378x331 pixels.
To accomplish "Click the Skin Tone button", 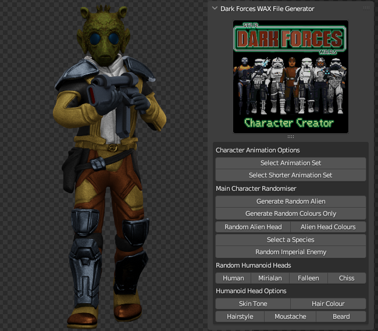I will tap(253, 304).
